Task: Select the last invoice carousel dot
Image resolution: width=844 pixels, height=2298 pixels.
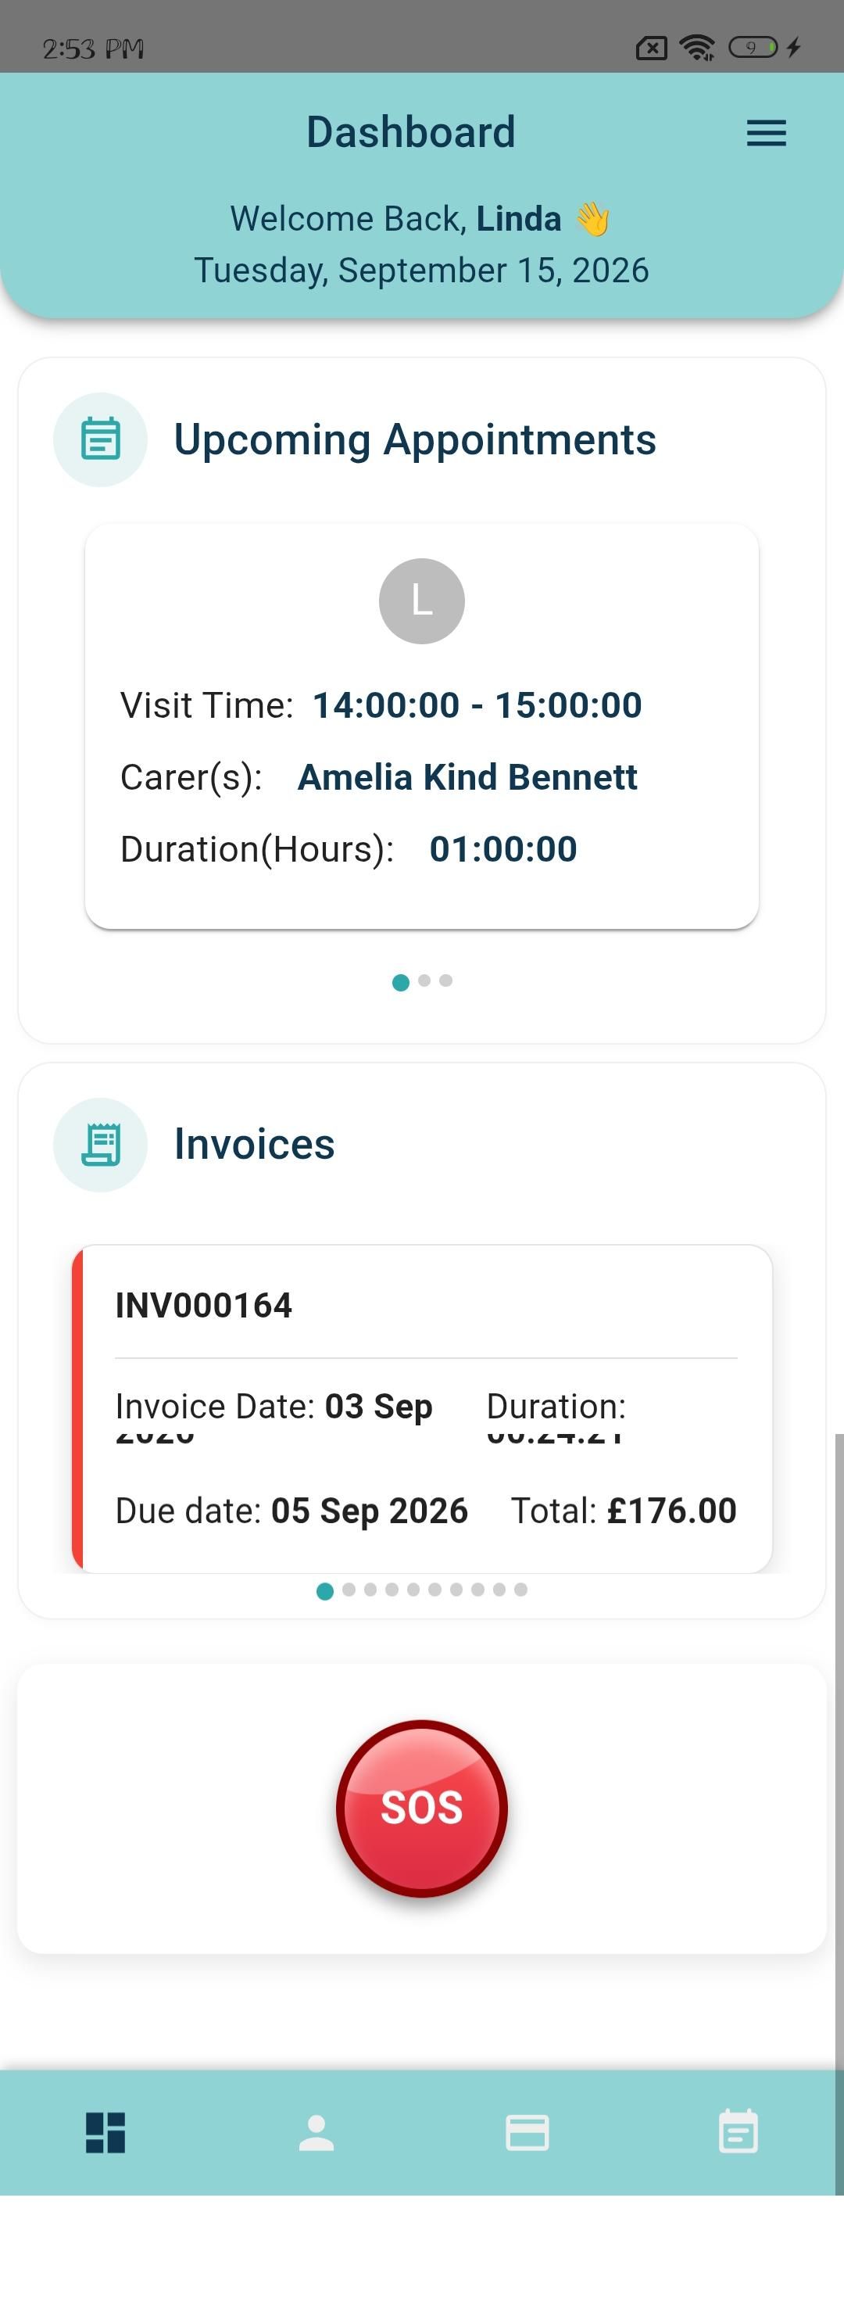Action: [x=520, y=1589]
